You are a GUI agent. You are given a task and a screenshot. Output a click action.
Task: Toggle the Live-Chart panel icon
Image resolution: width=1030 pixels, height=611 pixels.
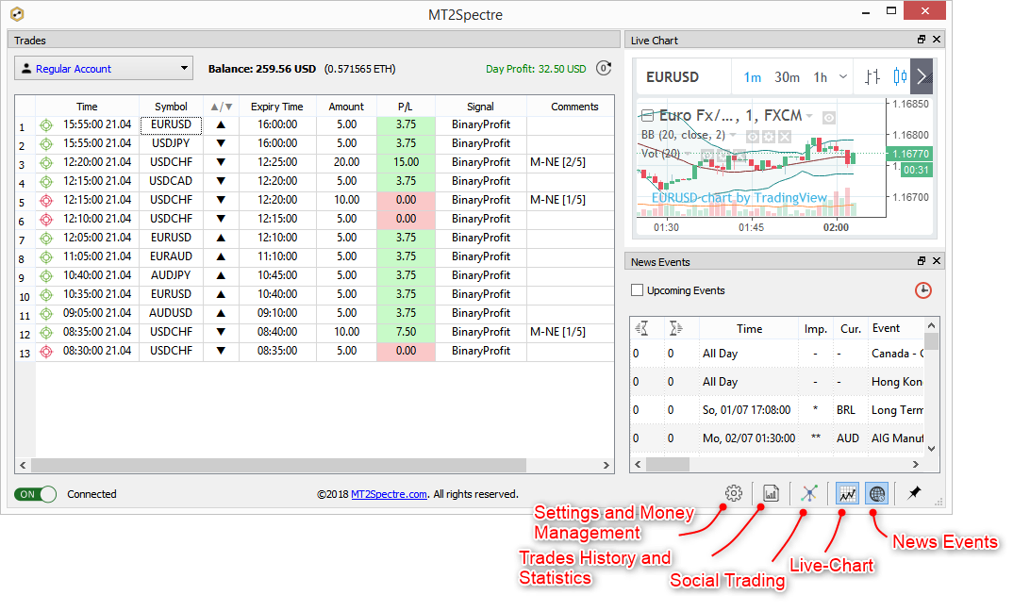coord(847,493)
